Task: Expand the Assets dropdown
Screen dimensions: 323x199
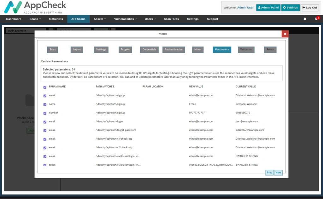Action: tap(99, 19)
